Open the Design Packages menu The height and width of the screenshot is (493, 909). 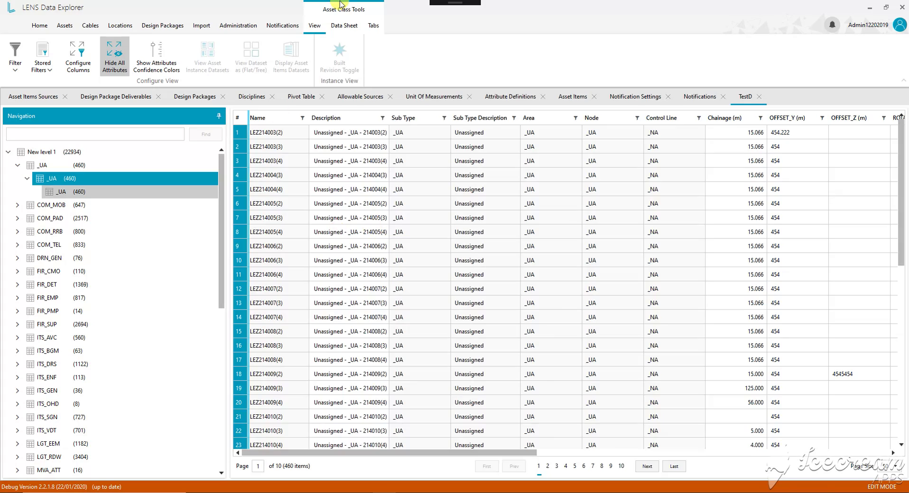click(x=162, y=26)
